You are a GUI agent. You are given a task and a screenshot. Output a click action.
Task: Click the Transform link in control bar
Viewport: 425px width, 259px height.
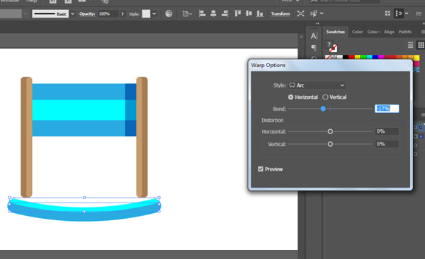tap(280, 14)
